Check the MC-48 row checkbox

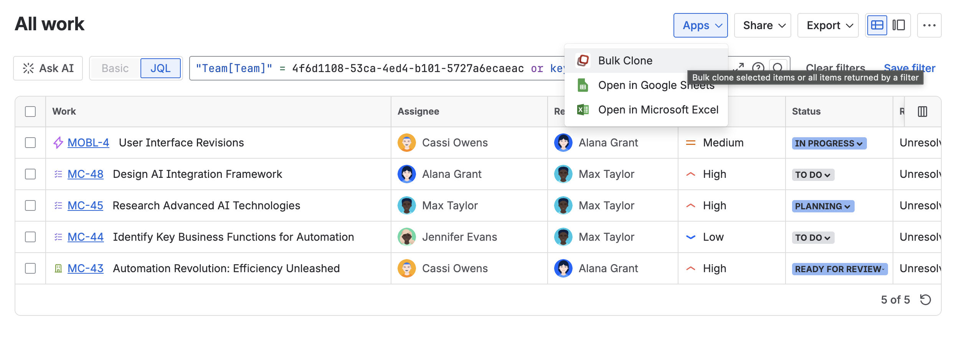point(30,174)
